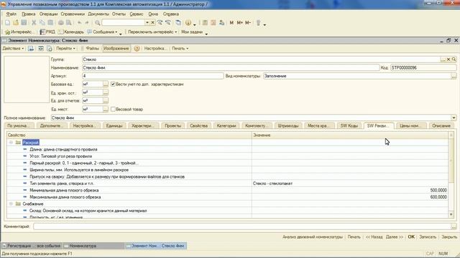Click the Cut scissors icon
460x258 pixels.
pyautogui.click(x=34, y=22)
